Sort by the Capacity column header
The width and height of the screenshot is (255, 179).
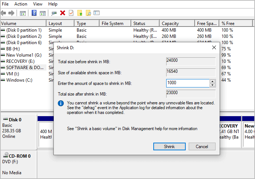170,24
